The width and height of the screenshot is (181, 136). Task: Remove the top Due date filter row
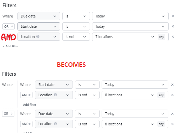(x=173, y=16)
